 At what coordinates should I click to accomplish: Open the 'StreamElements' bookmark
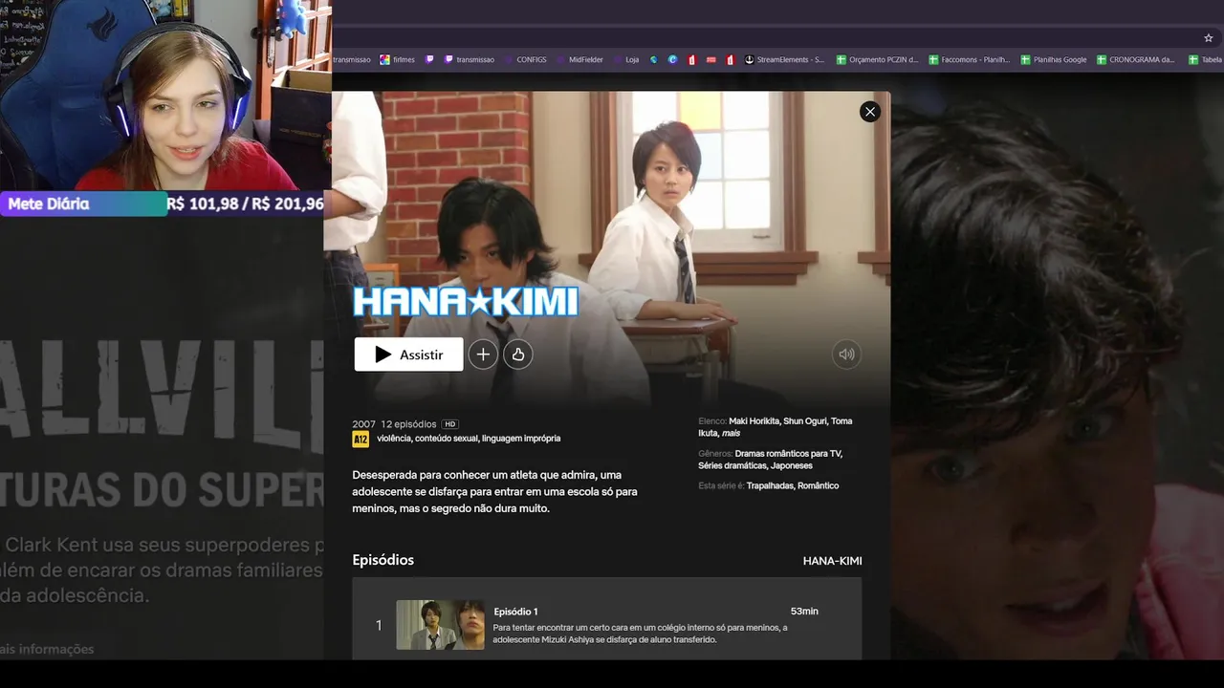(784, 59)
